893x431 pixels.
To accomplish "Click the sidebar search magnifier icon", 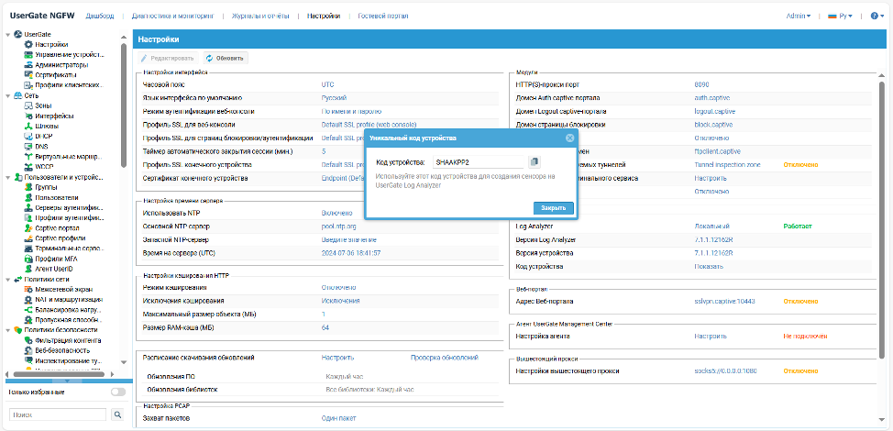I will point(117,414).
